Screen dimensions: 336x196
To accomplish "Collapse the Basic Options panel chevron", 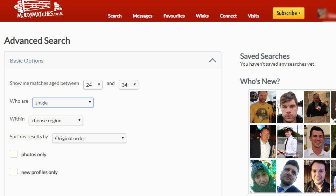I will [x=212, y=60].
